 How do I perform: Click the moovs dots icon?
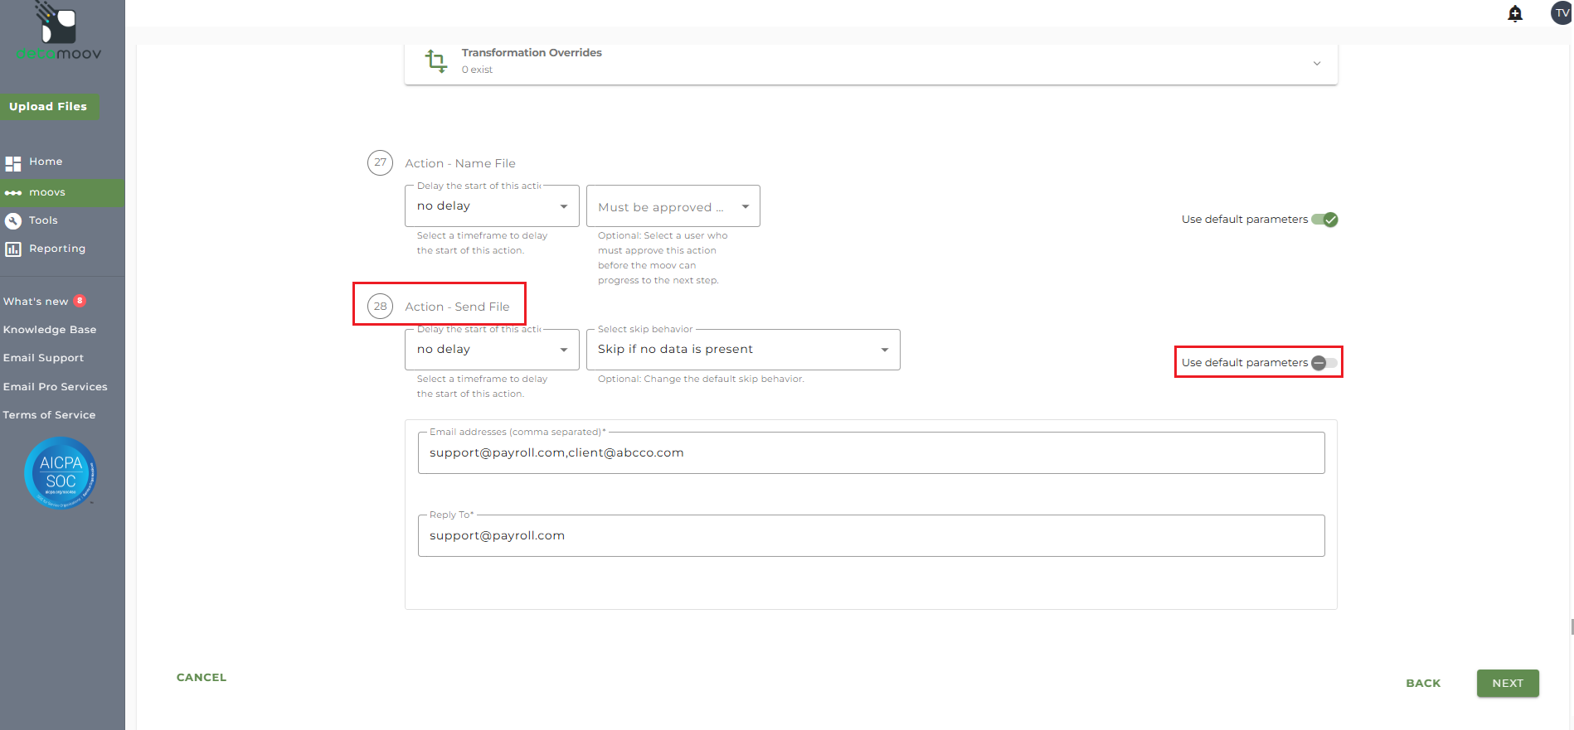pos(13,193)
